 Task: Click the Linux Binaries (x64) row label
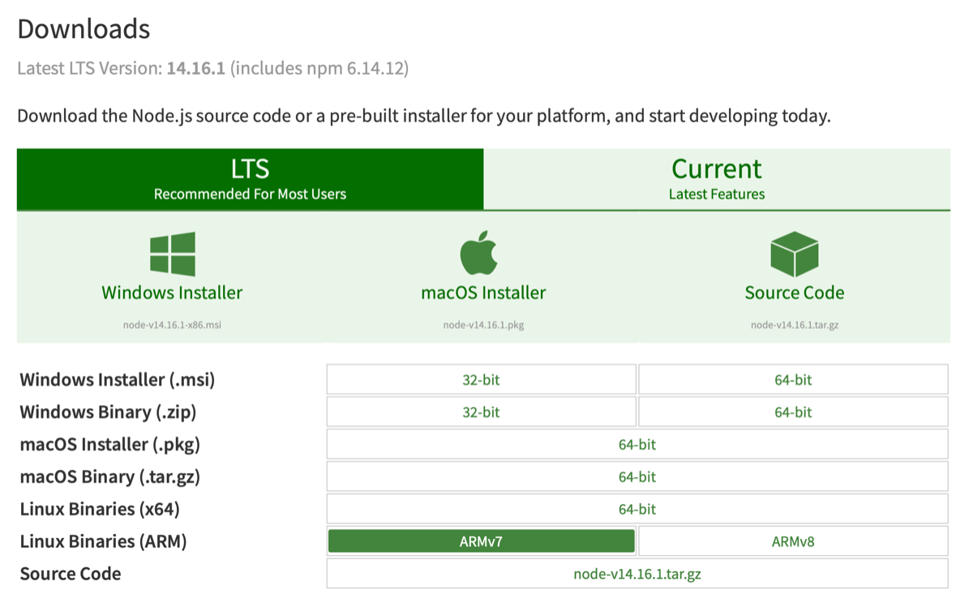click(100, 509)
